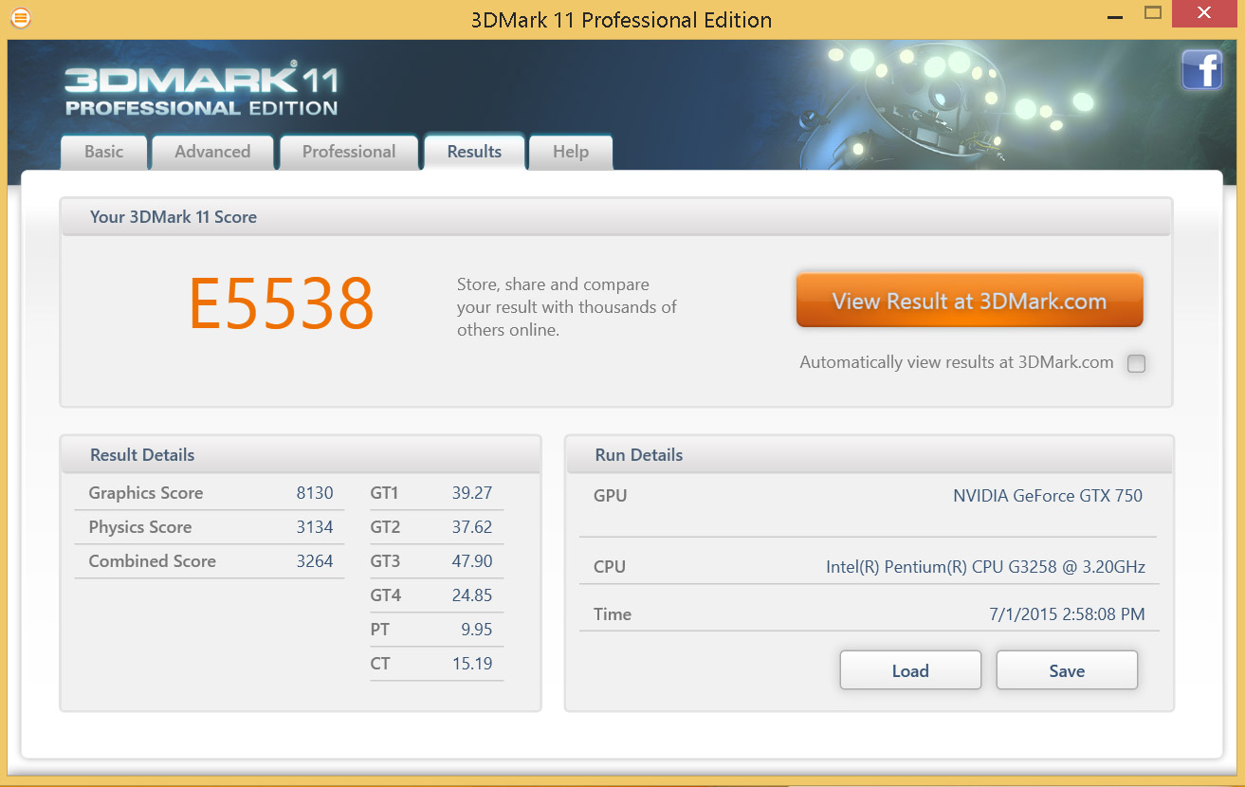Screen dimensions: 1245x787
Task: Select the Combined Score row
Action: [210, 561]
